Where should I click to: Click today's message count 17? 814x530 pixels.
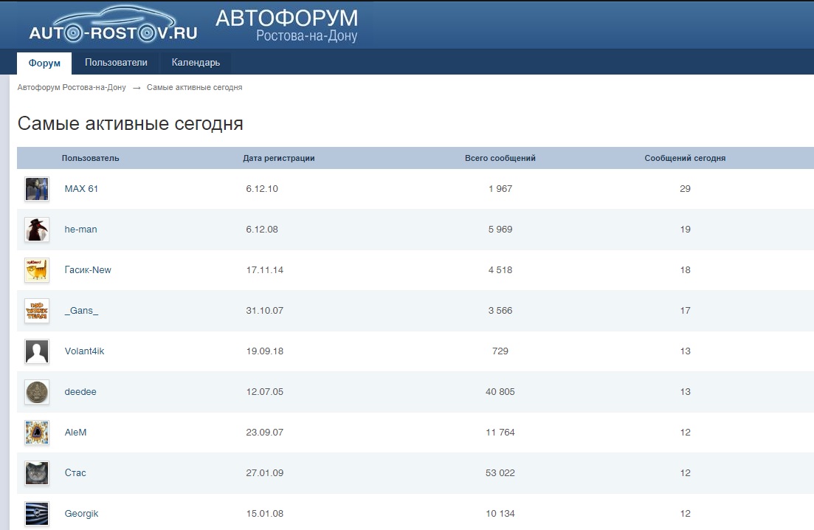pos(686,311)
